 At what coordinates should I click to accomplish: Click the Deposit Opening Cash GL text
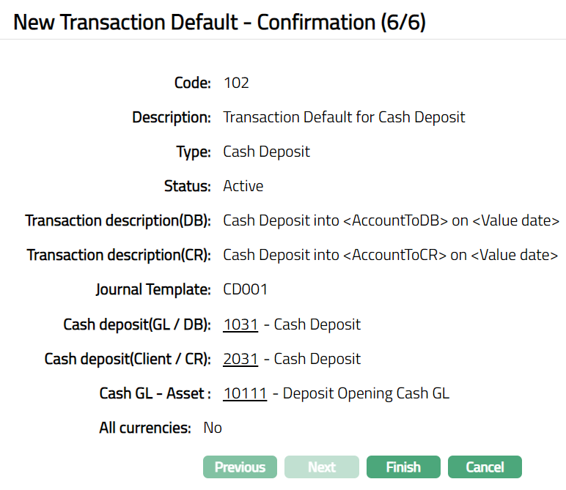tap(366, 393)
